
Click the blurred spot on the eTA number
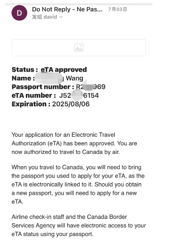click(x=77, y=95)
